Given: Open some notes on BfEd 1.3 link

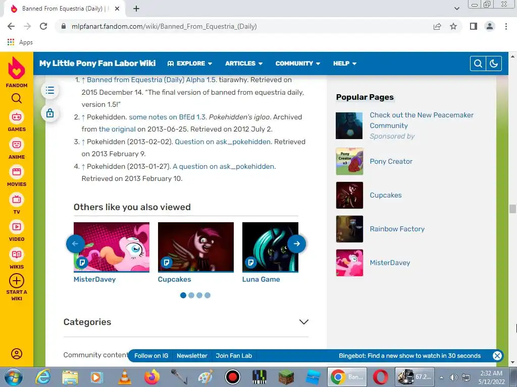Looking at the screenshot, I should click(x=168, y=117).
